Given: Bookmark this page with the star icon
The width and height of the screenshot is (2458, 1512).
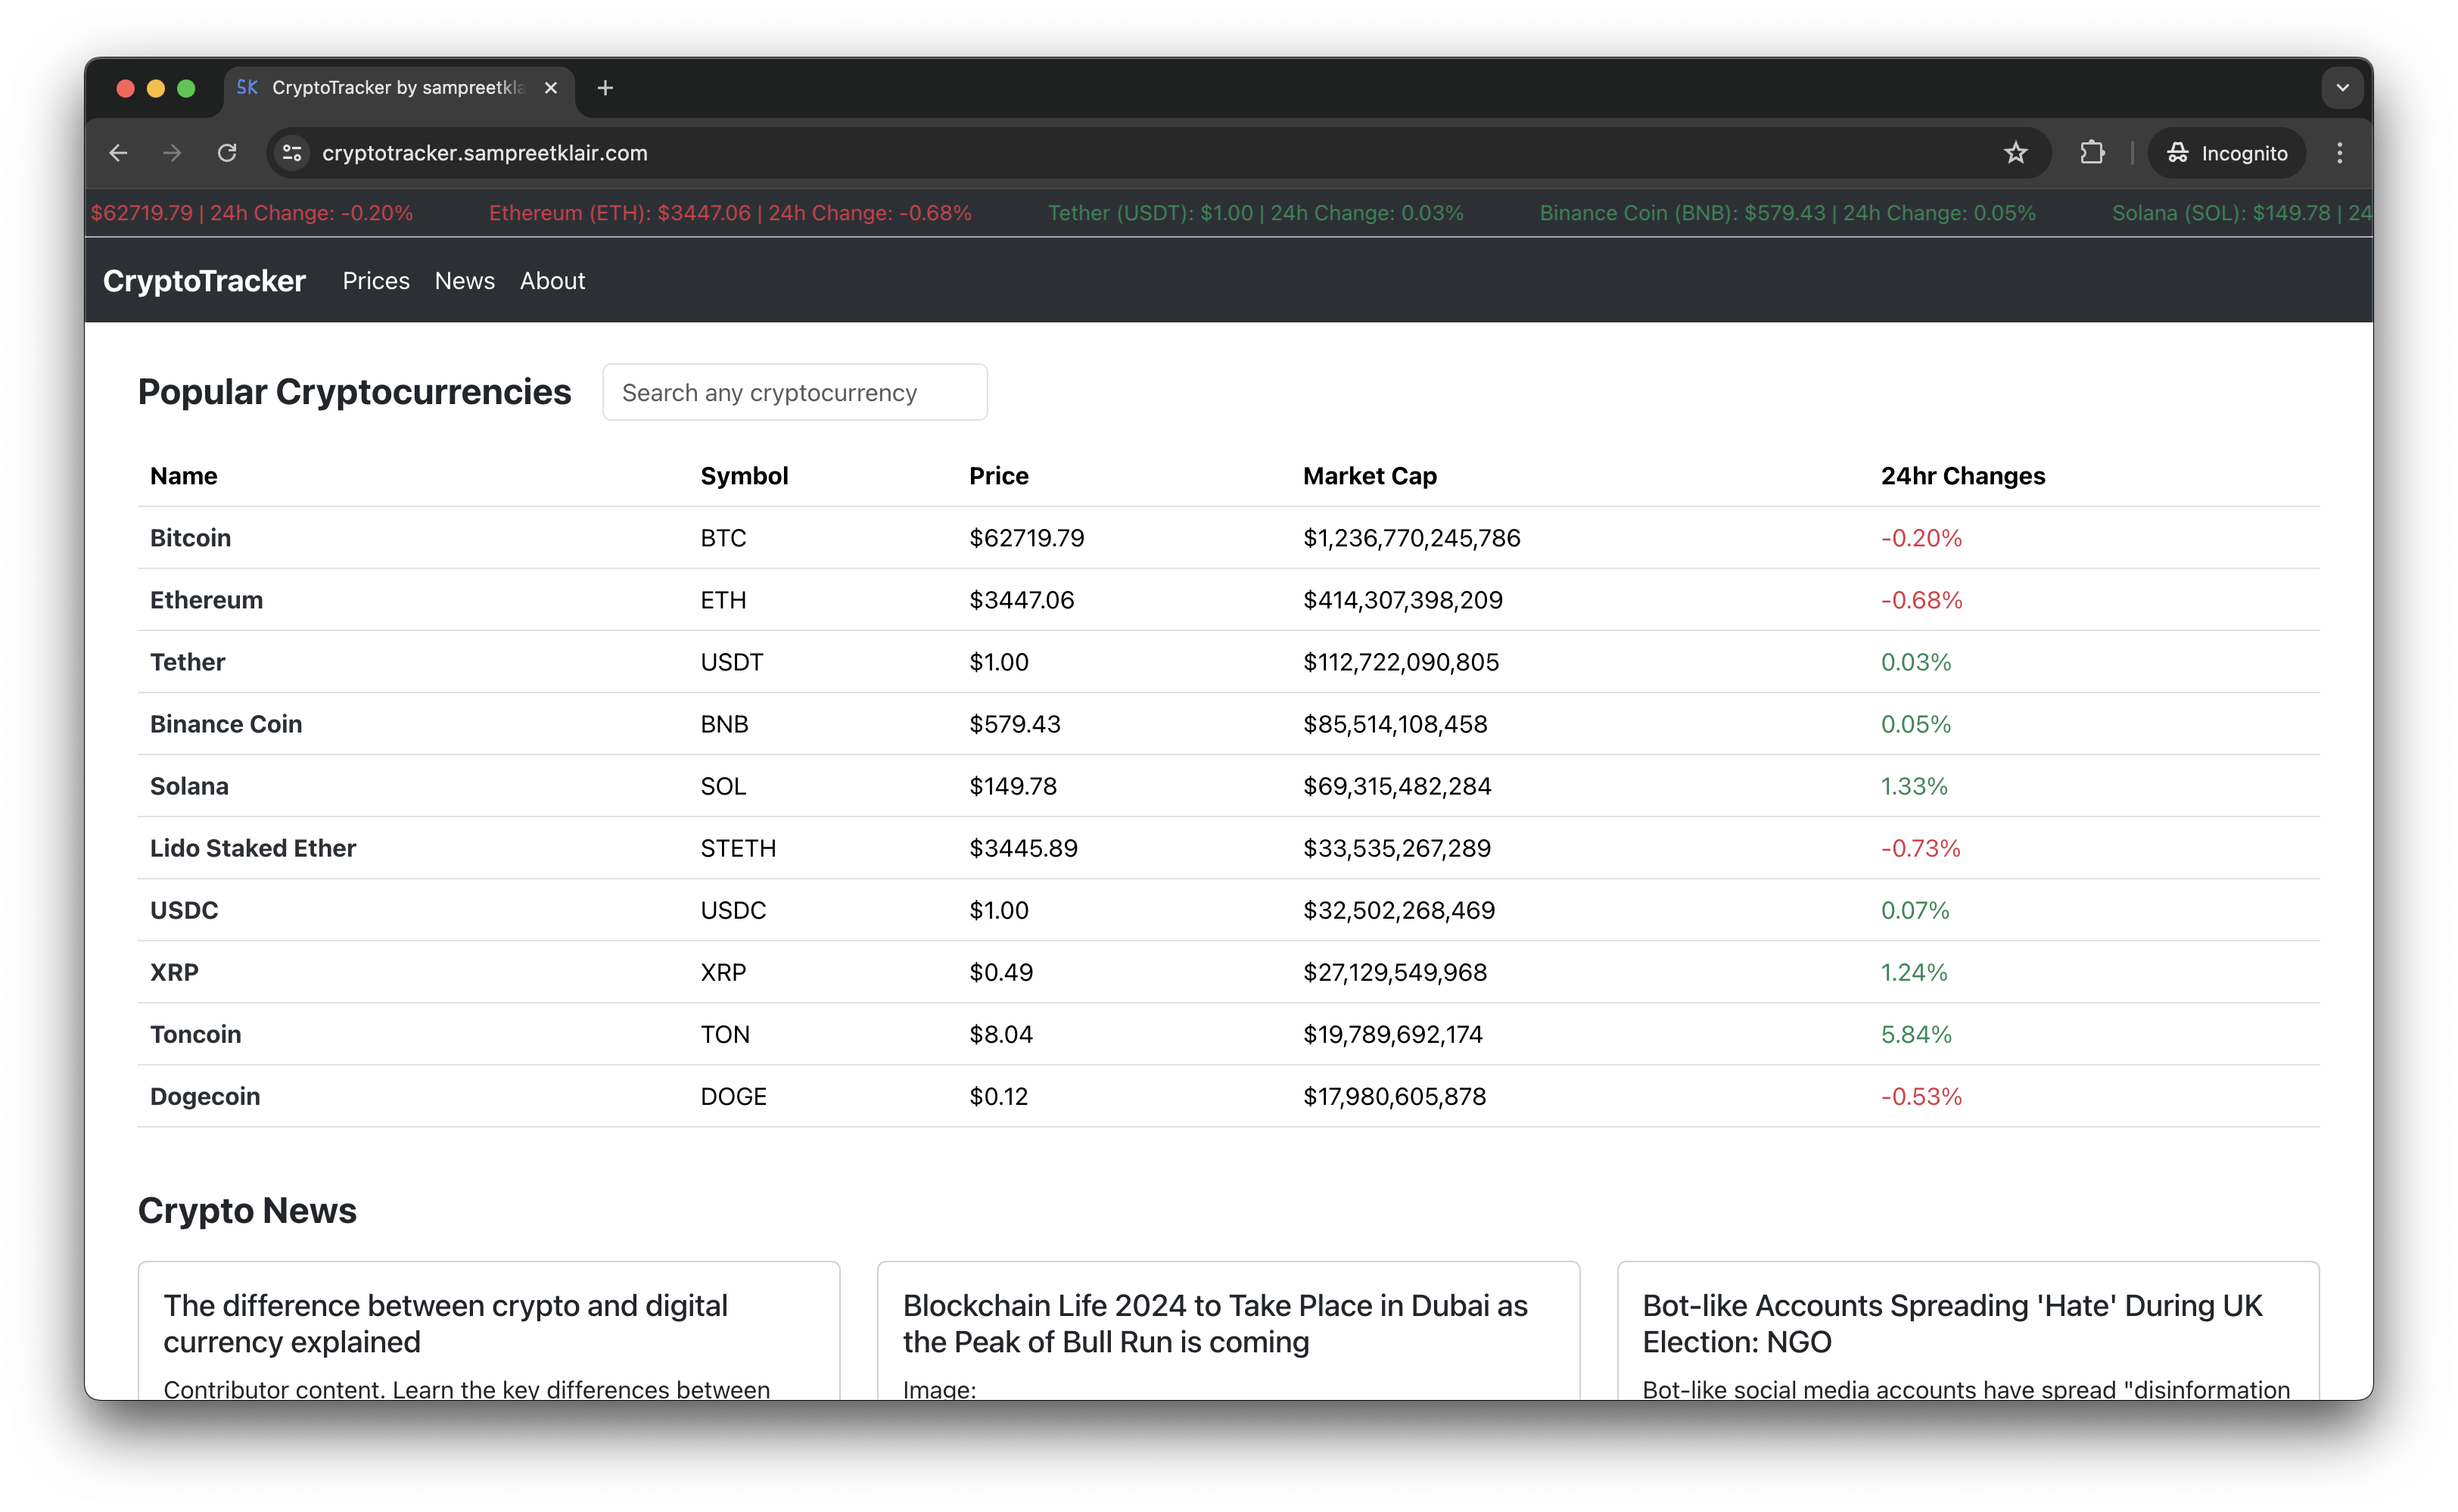Looking at the screenshot, I should (2015, 153).
